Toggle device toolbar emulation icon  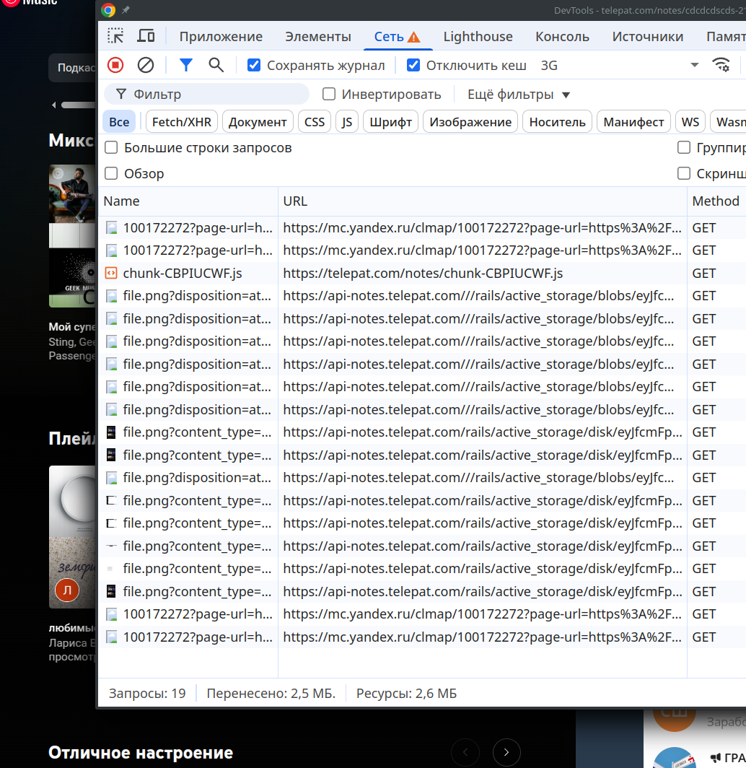click(x=146, y=36)
